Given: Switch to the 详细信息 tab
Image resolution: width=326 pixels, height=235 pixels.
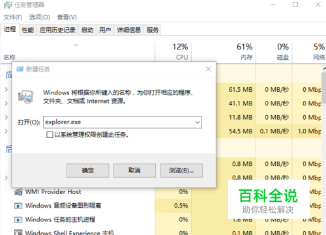Looking at the screenshot, I should [129, 30].
